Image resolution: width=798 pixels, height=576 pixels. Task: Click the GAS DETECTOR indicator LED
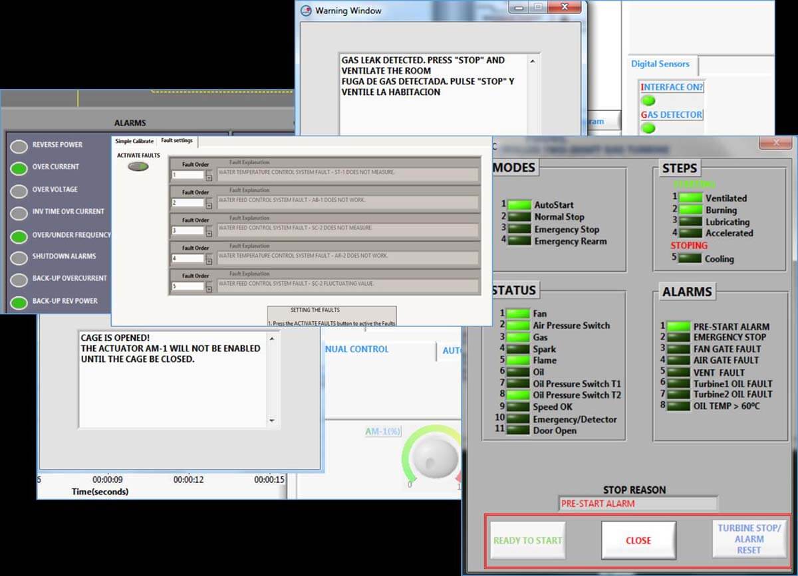click(648, 128)
